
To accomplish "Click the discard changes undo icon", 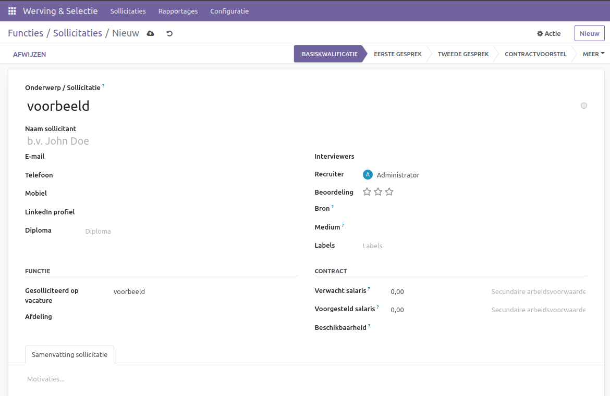I will [169, 33].
